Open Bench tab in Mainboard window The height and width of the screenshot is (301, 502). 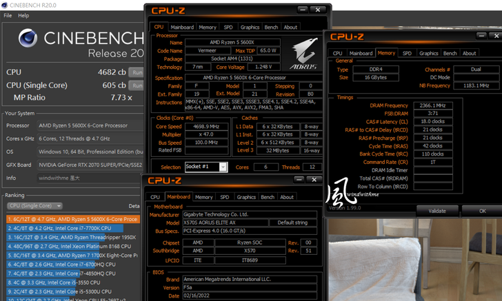coord(268,197)
